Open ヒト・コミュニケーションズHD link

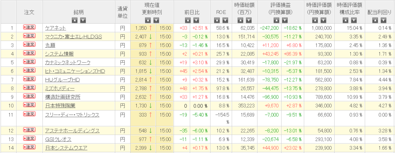point(75,71)
